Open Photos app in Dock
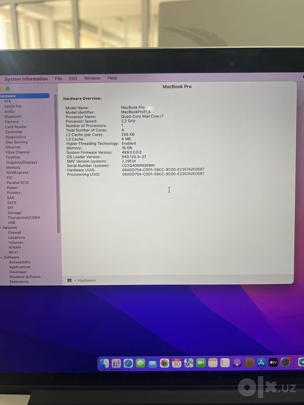Image resolution: width=304 pixels, height=405 pixels. [164, 363]
